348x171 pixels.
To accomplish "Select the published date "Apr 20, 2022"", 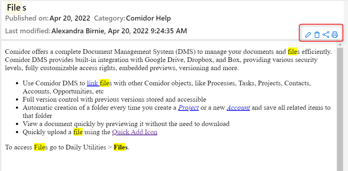I will click(70, 18).
